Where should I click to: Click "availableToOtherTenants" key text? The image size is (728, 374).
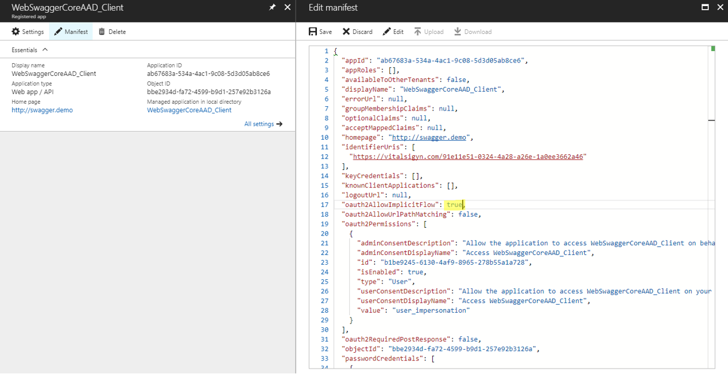(x=389, y=80)
